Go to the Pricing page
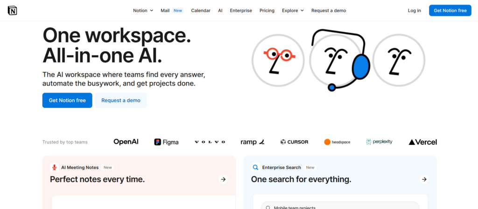The width and height of the screenshot is (478, 209). point(267,11)
